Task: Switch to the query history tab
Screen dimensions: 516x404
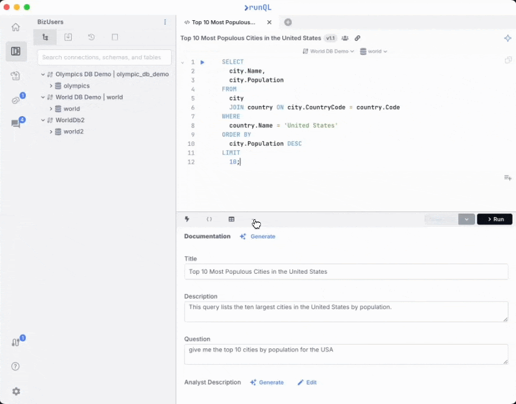Action: 91,37
